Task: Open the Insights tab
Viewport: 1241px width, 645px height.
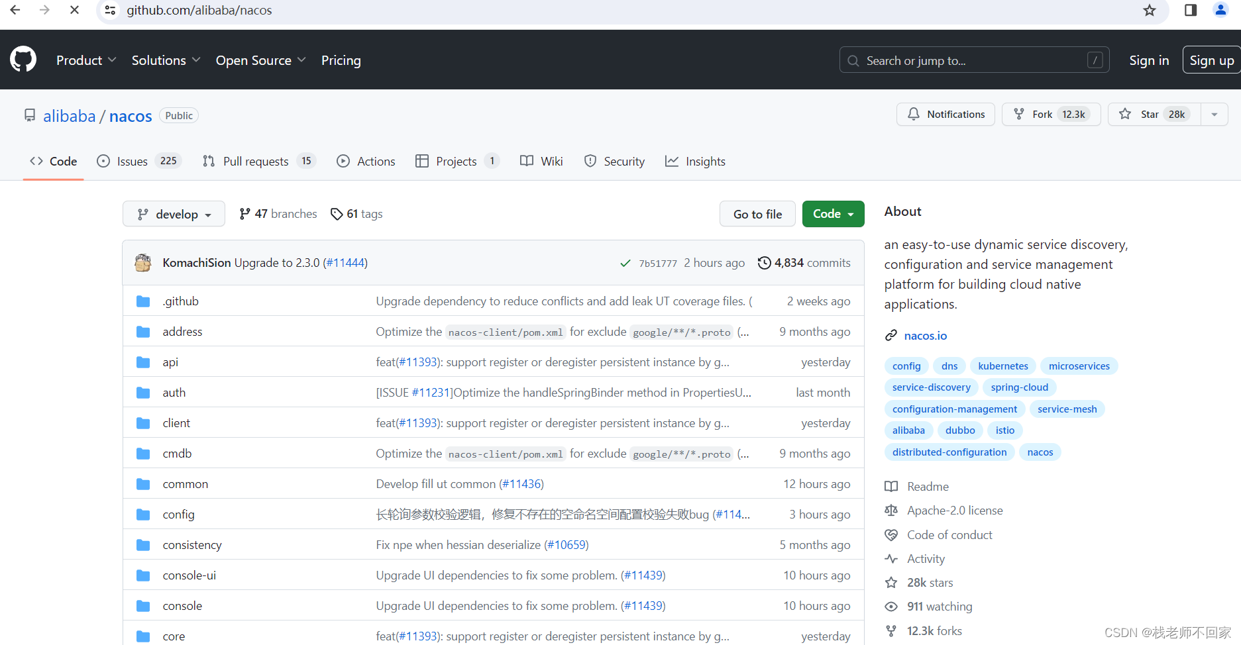Action: pyautogui.click(x=695, y=161)
